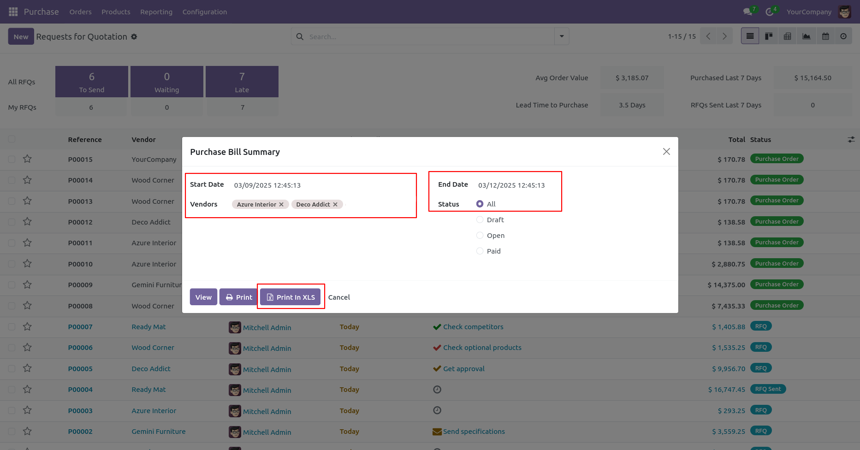Viewport: 860px width, 450px height.
Task: Click the $ 9,956.70 total for P00005
Action: (x=729, y=368)
